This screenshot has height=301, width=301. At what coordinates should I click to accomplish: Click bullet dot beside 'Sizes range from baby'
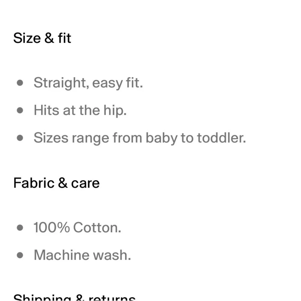click(20, 138)
